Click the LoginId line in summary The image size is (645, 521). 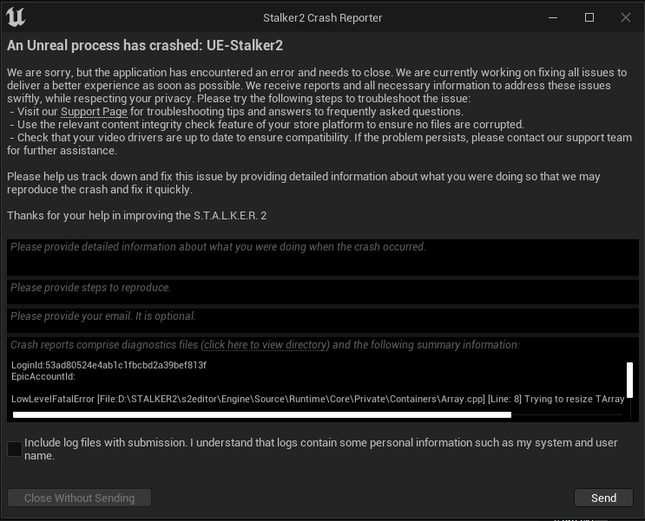point(109,365)
